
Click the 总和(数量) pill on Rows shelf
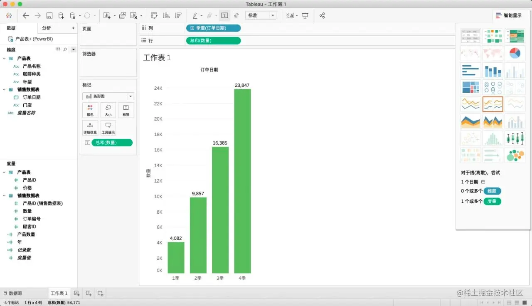pos(213,40)
